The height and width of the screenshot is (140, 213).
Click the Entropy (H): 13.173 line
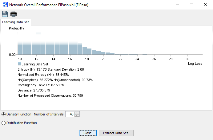[51, 69]
